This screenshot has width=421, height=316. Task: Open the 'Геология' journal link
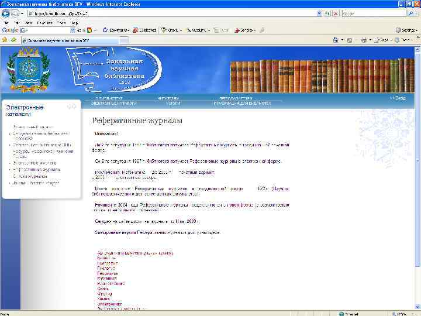(x=106, y=268)
